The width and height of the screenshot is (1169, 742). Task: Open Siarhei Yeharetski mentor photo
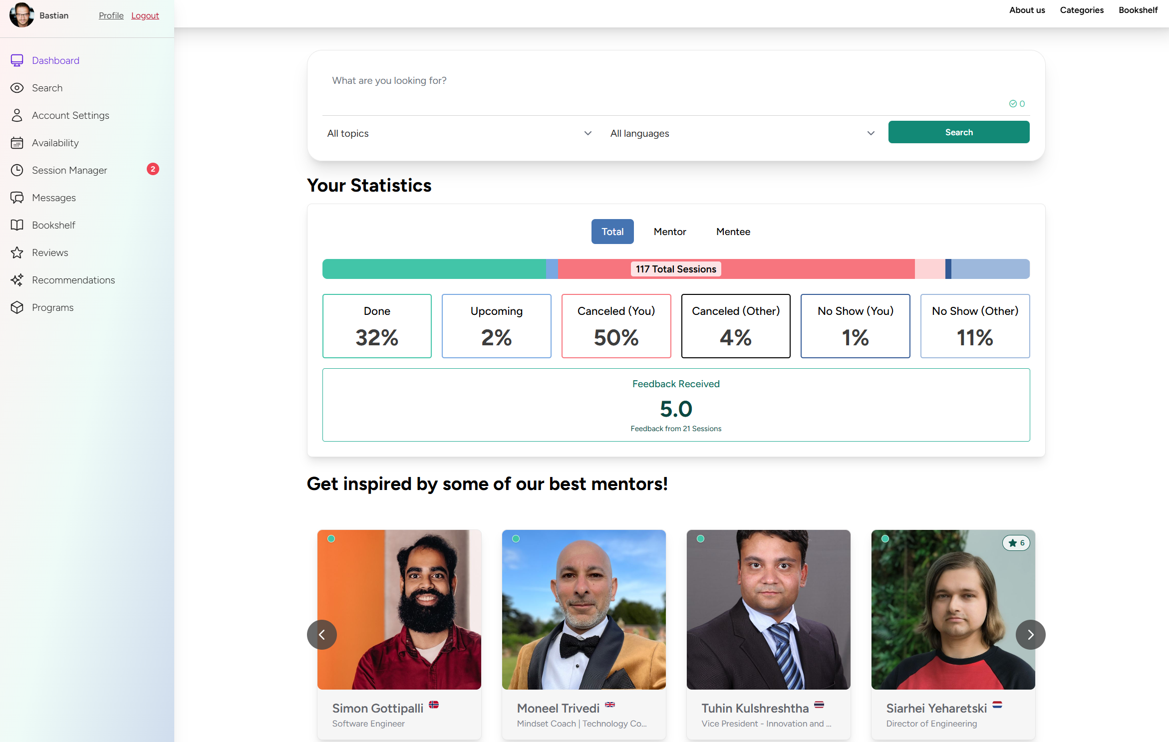(953, 610)
